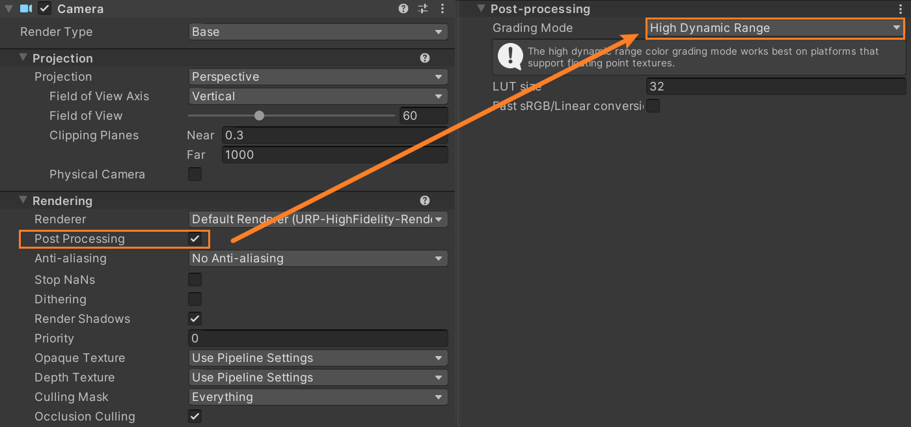Open the Camera component kebab menu
Screen dimensions: 911x427
(x=442, y=8)
